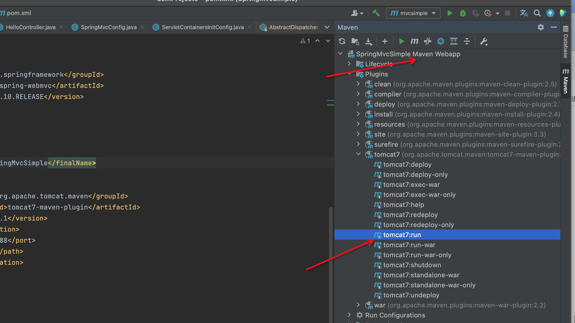Open the user account icon menu
Image resolution: width=575 pixels, height=323 pixels.
(x=357, y=13)
